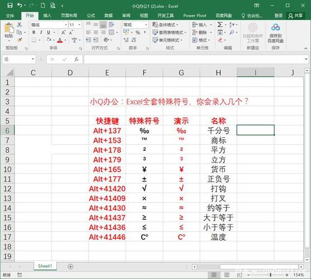Viewport: 311px width, 279px height.
Task: Toggle bold formatting
Action: pos(34,32)
